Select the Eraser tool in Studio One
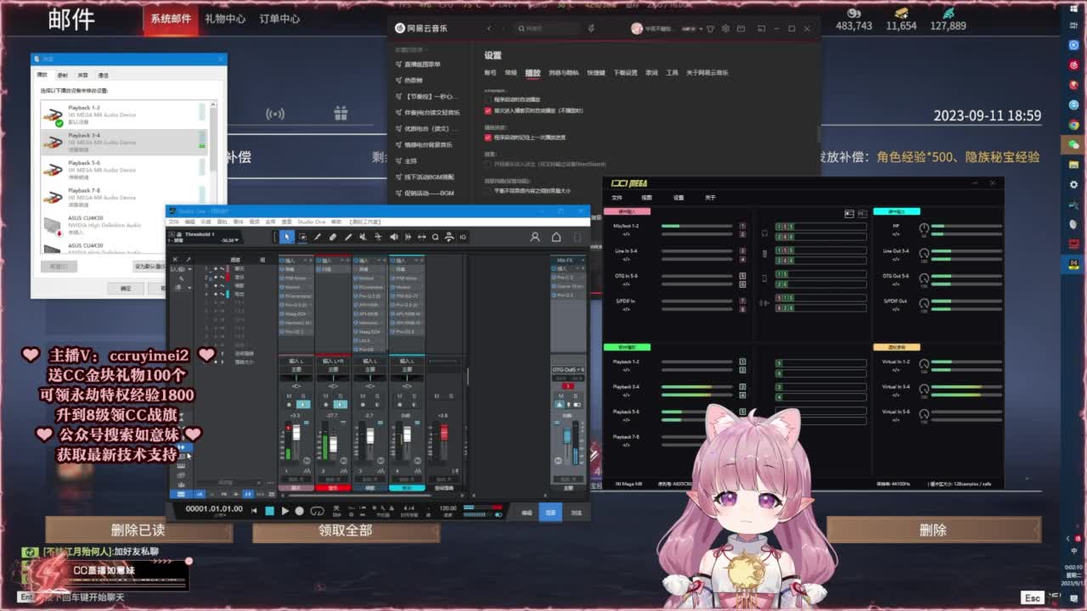 click(x=333, y=237)
